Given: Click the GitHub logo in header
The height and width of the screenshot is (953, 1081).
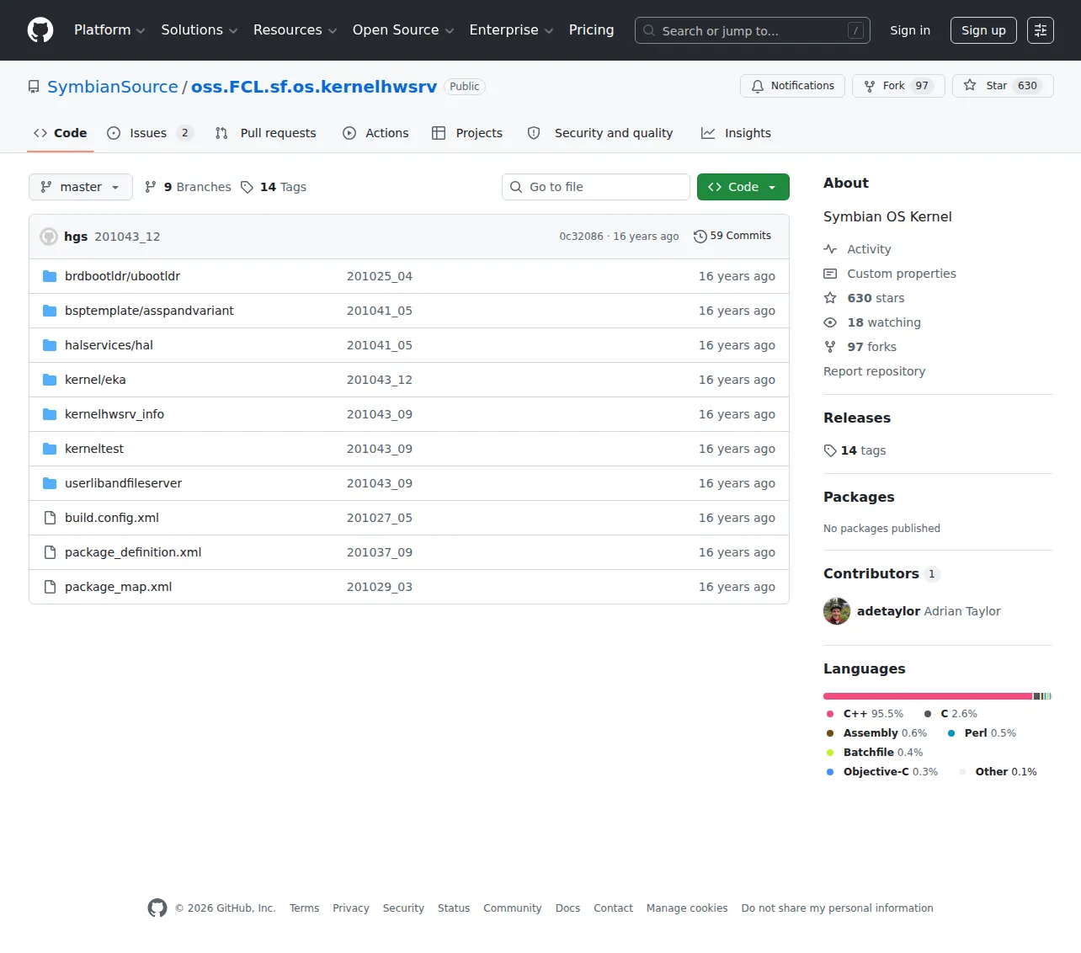Looking at the screenshot, I should (x=40, y=30).
